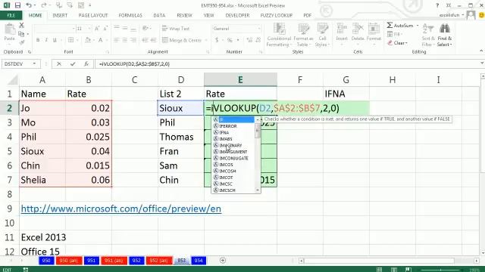
Task: Click the zoom slider in status bar
Action: tap(441, 270)
